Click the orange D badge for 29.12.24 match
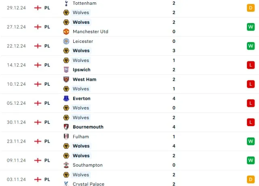259x186 pixels. pyautogui.click(x=251, y=8)
